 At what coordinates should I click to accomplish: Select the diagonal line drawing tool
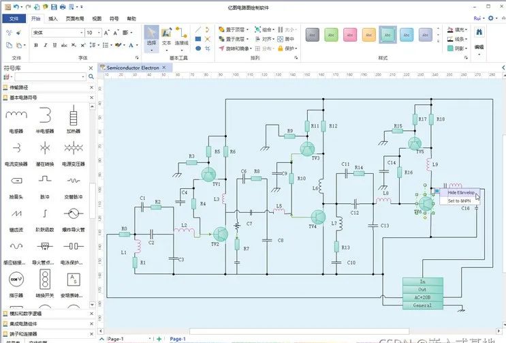[x=198, y=30]
